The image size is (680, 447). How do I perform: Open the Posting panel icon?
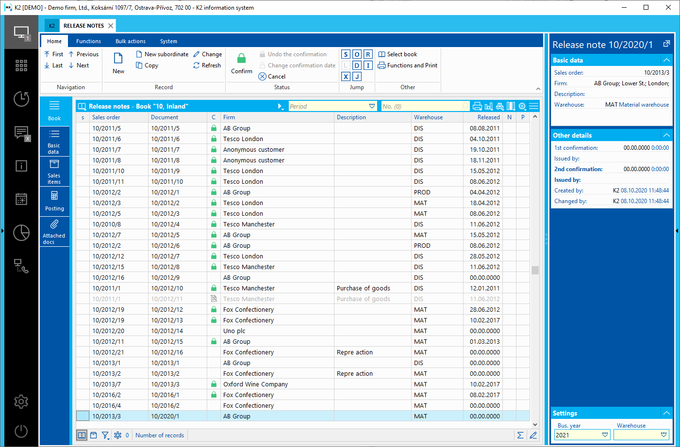pos(54,201)
